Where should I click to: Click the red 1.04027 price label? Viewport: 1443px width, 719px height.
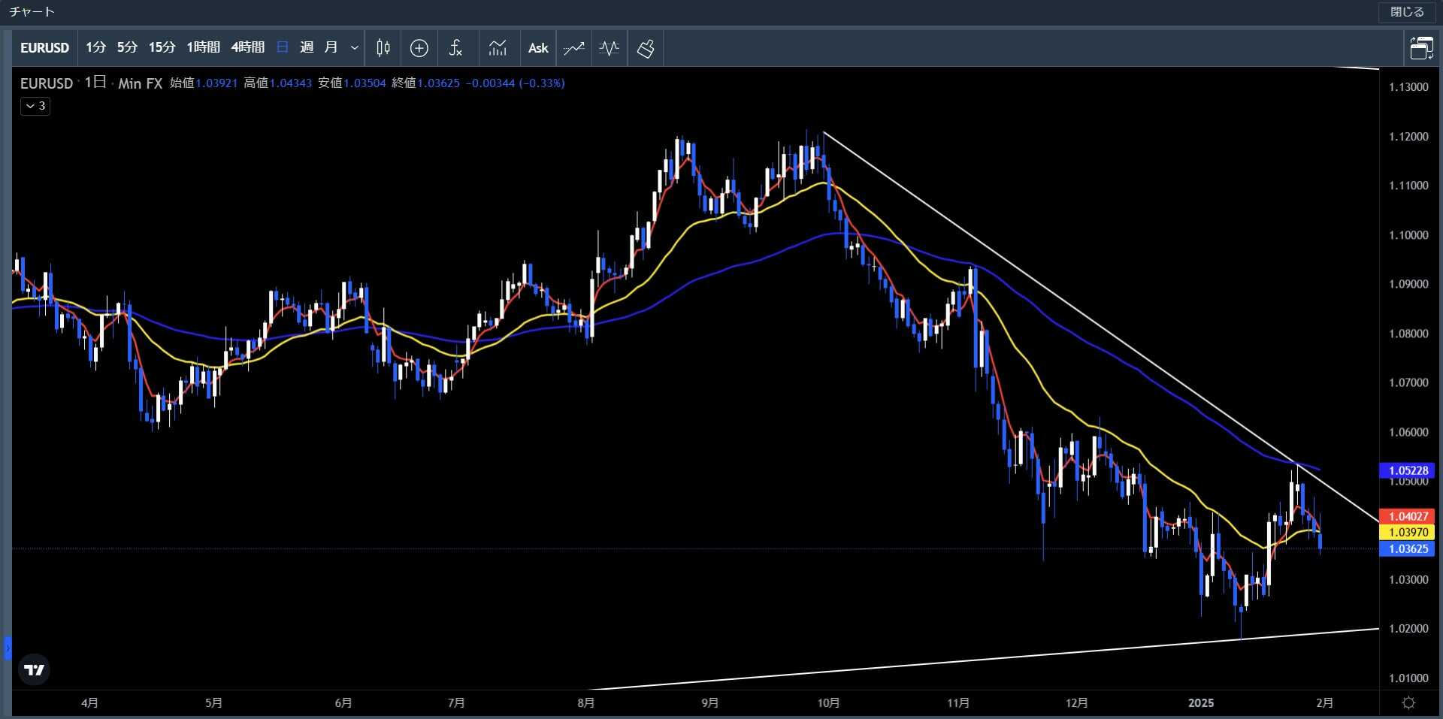[x=1407, y=516]
